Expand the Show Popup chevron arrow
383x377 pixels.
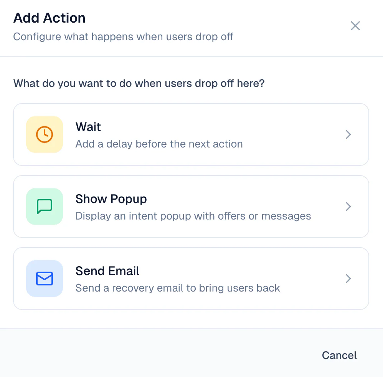(348, 207)
